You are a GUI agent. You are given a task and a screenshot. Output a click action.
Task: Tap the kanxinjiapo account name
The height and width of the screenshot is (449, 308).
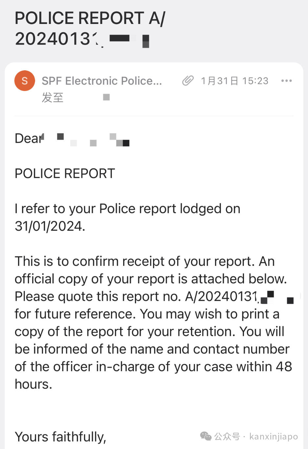point(274,437)
